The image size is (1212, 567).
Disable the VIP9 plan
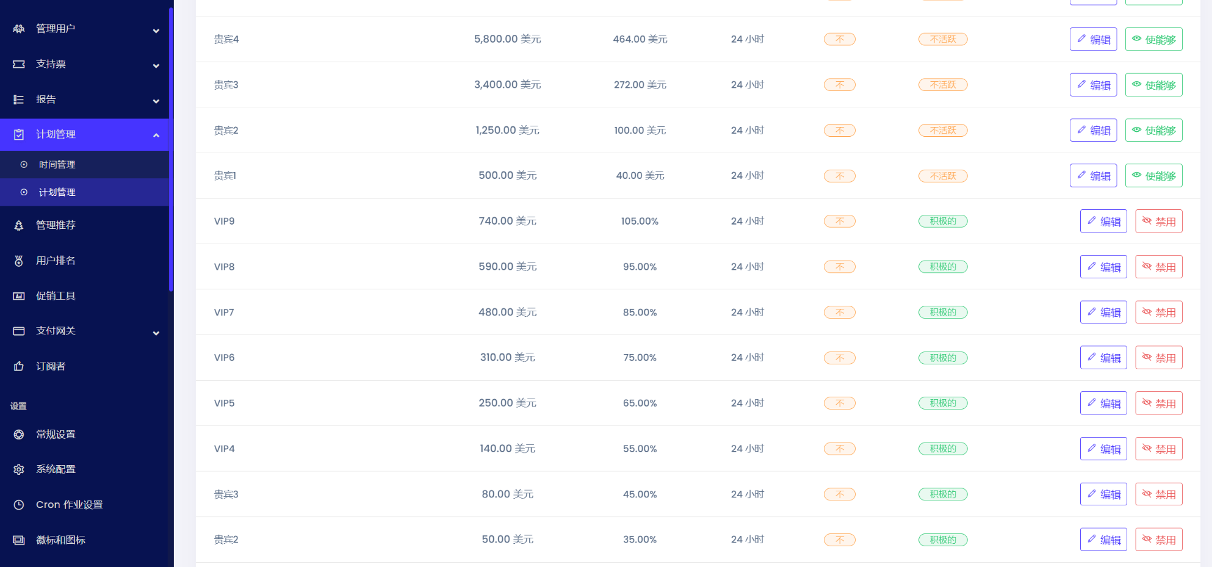(x=1158, y=221)
